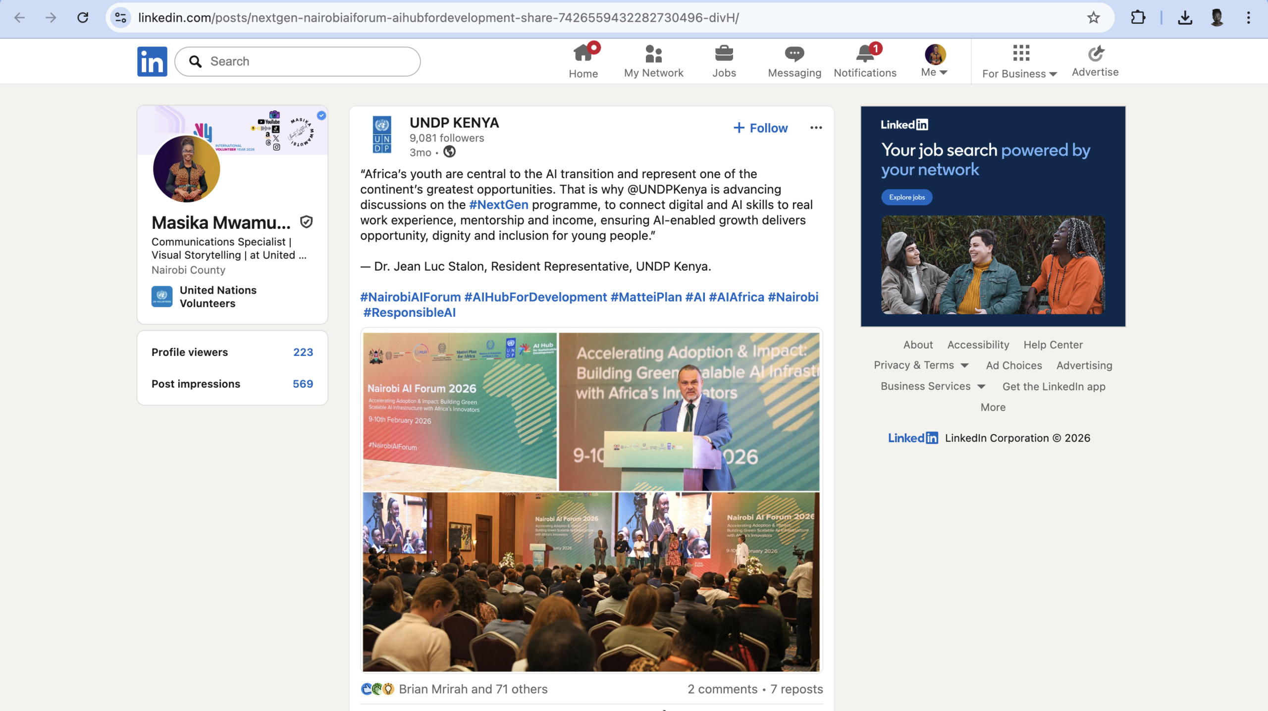Image resolution: width=1268 pixels, height=711 pixels.
Task: Open the Ad Choices footer link
Action: (1013, 365)
